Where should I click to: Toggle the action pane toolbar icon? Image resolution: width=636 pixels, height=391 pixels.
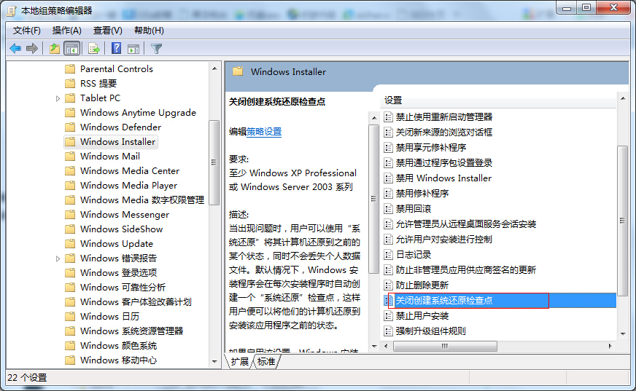pyautogui.click(x=133, y=49)
